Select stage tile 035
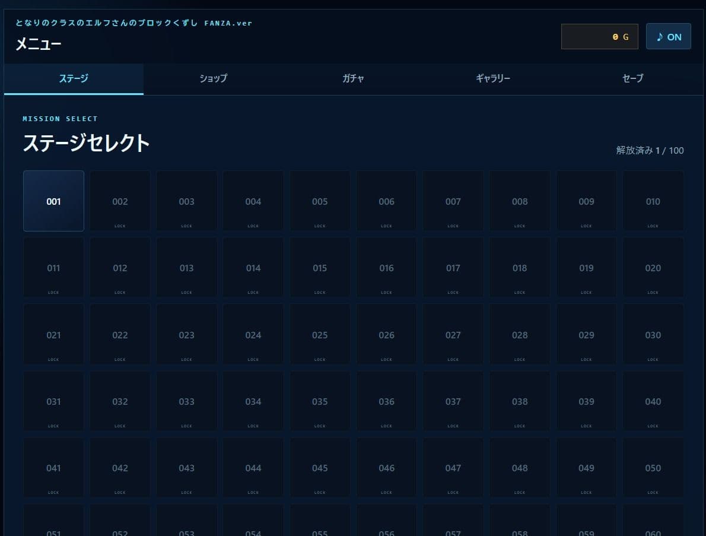Image resolution: width=706 pixels, height=536 pixels. pos(320,401)
